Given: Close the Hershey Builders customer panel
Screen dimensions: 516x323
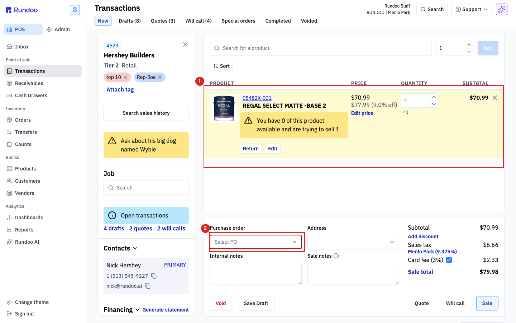Looking at the screenshot, I should pos(185,45).
